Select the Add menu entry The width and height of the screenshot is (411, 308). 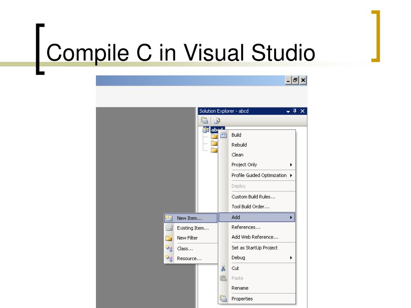coord(257,217)
